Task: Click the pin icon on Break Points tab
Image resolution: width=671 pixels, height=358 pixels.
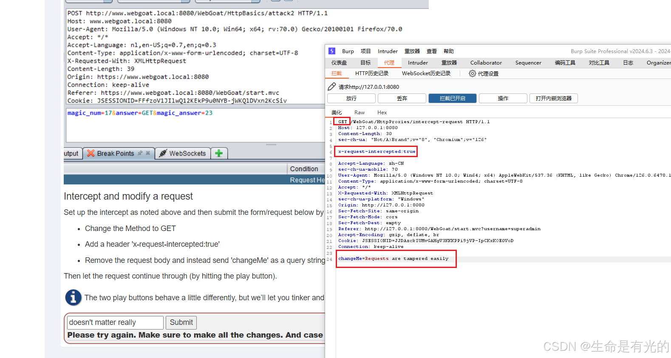Action: tap(140, 153)
